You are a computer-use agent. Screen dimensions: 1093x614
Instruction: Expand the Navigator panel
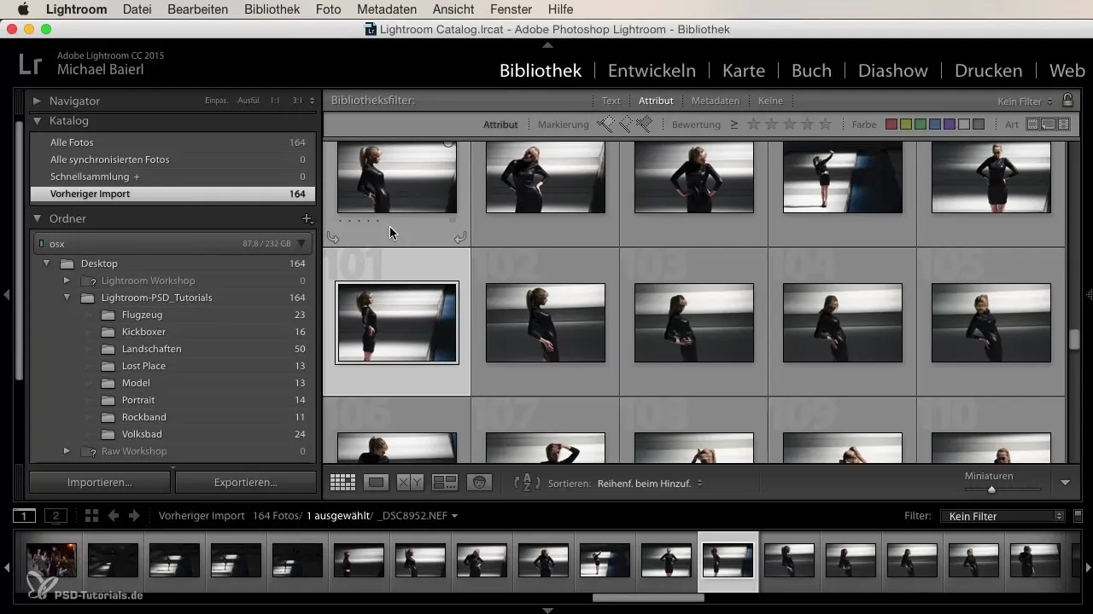(x=37, y=101)
